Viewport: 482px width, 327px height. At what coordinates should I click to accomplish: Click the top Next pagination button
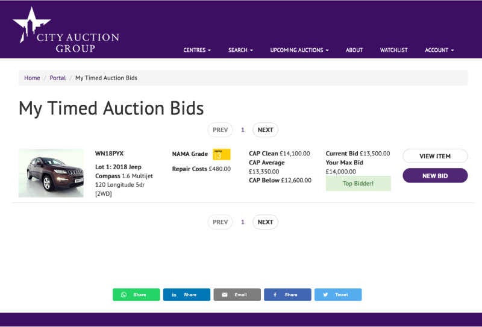coord(265,129)
